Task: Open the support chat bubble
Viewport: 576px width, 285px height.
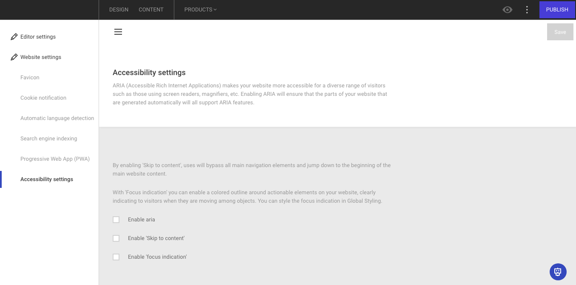Action: (x=558, y=271)
